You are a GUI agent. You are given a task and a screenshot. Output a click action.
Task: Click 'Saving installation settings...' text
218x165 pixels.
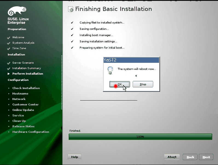coord(98,41)
